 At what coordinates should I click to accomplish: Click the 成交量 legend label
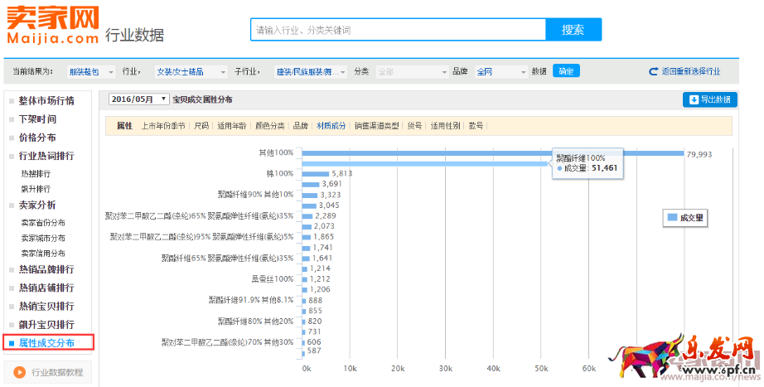click(691, 218)
